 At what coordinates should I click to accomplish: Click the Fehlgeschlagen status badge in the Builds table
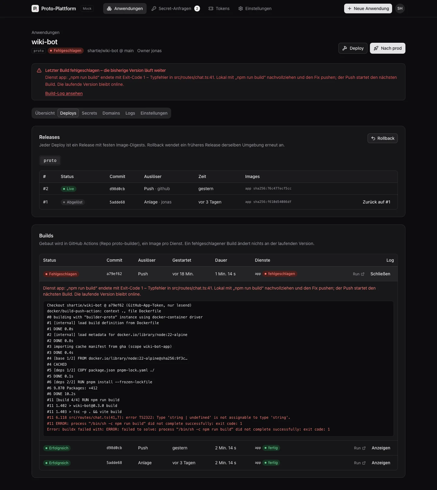click(61, 274)
